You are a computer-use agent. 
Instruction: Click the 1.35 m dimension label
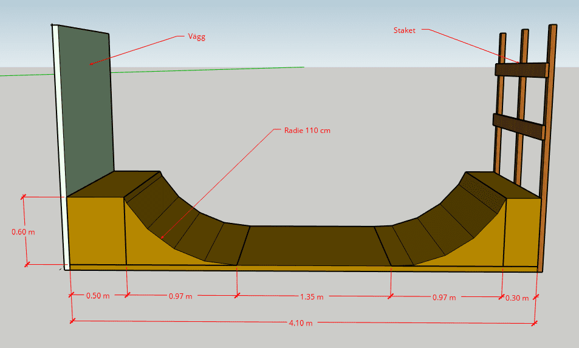(x=311, y=297)
